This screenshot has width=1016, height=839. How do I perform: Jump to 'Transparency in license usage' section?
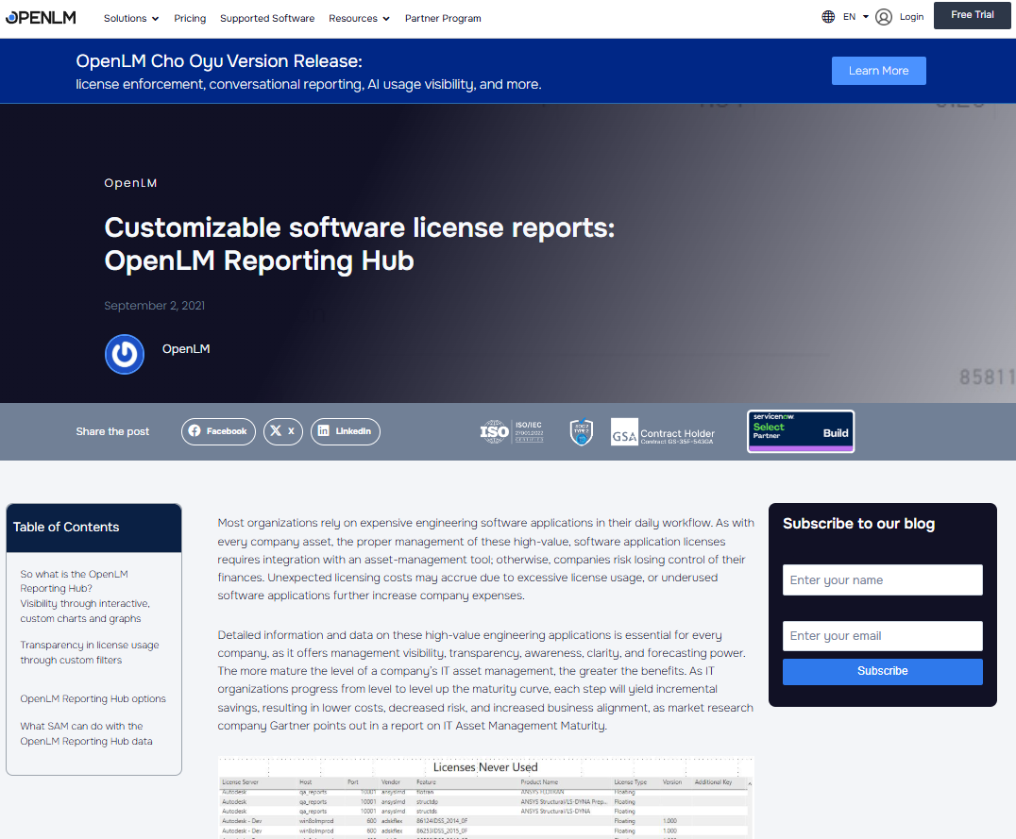(x=90, y=652)
